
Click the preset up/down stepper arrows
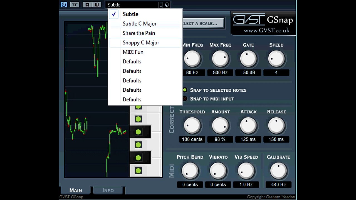tap(161, 5)
